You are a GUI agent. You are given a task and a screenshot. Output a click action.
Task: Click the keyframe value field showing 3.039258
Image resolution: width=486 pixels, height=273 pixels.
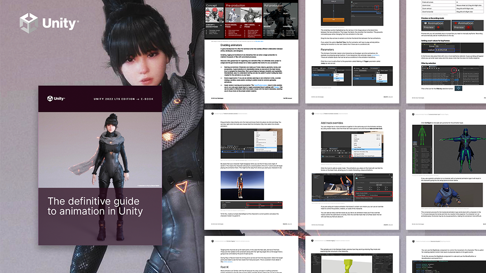click(445, 50)
